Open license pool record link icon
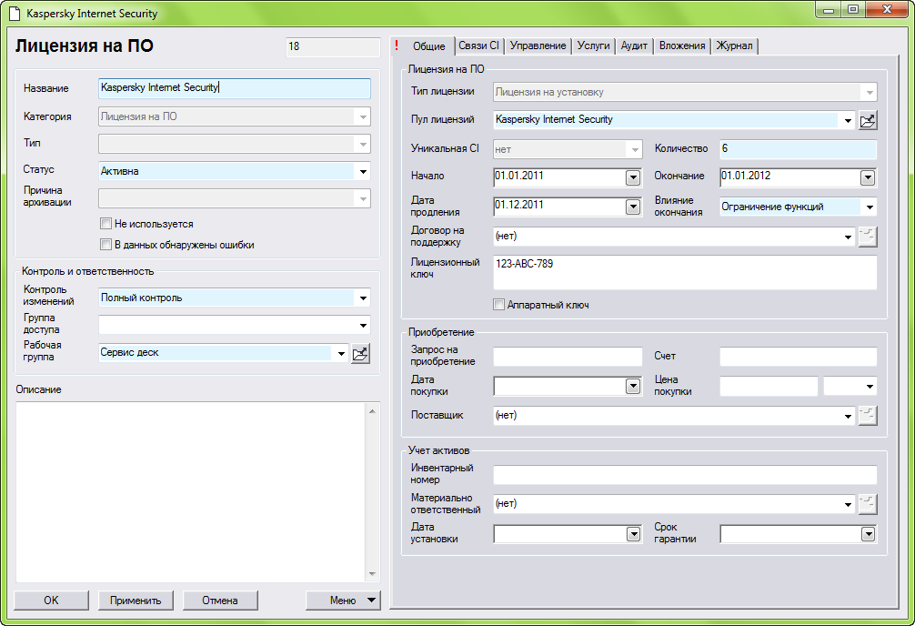The width and height of the screenshot is (915, 626). click(868, 121)
